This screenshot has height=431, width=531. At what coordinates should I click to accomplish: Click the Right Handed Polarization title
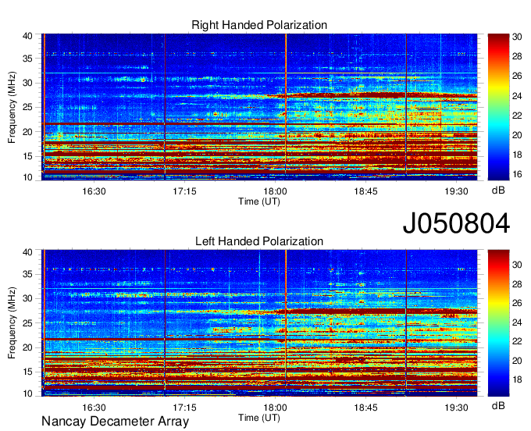tap(259, 25)
